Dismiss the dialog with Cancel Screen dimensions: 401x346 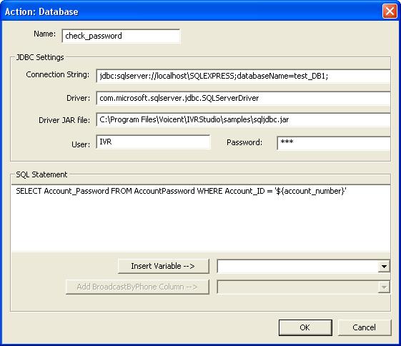pyautogui.click(x=365, y=327)
